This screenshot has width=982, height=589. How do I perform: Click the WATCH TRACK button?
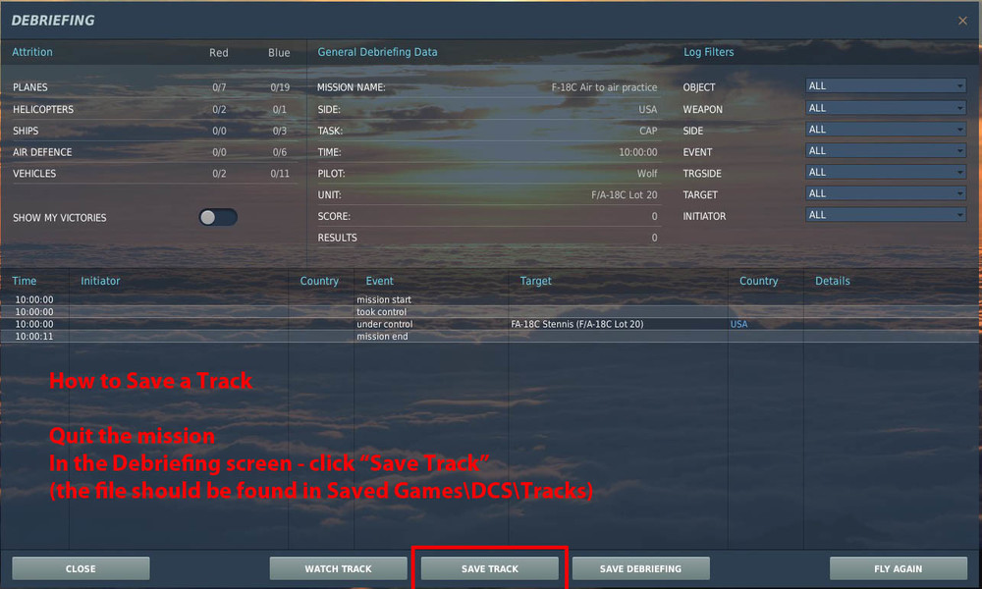click(338, 568)
